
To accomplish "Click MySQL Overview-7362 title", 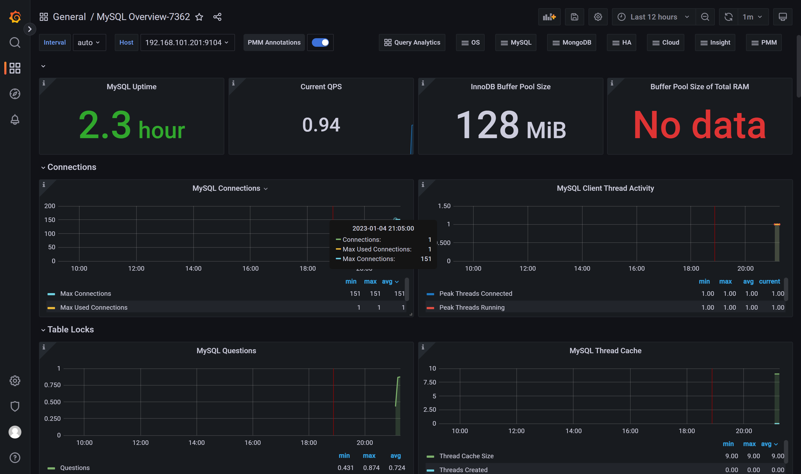I will pos(143,17).
